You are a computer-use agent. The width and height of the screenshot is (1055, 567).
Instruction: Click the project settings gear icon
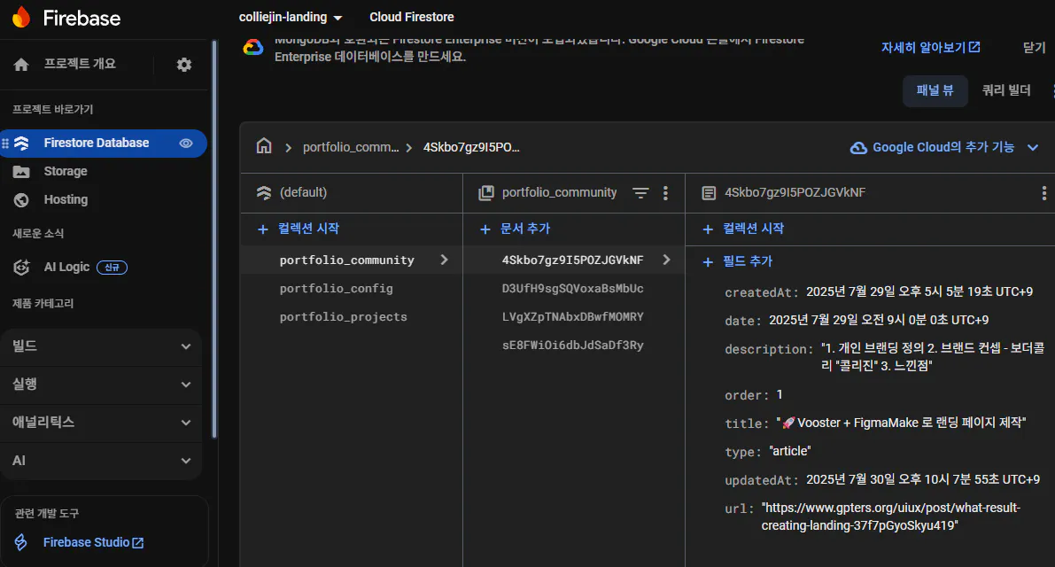[184, 65]
